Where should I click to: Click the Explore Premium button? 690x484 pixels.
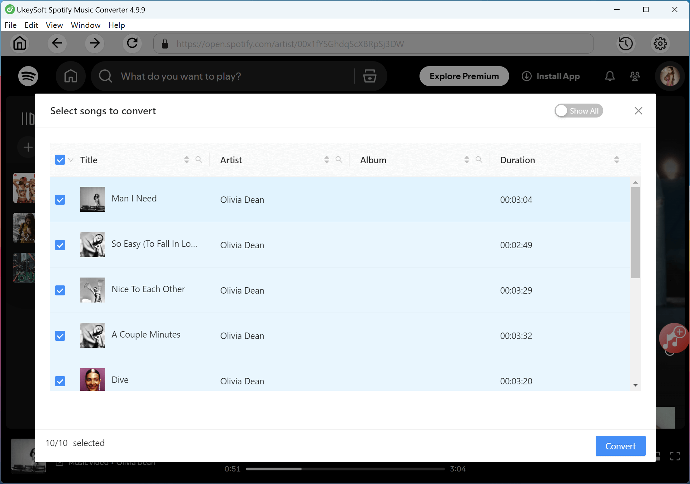(x=464, y=76)
